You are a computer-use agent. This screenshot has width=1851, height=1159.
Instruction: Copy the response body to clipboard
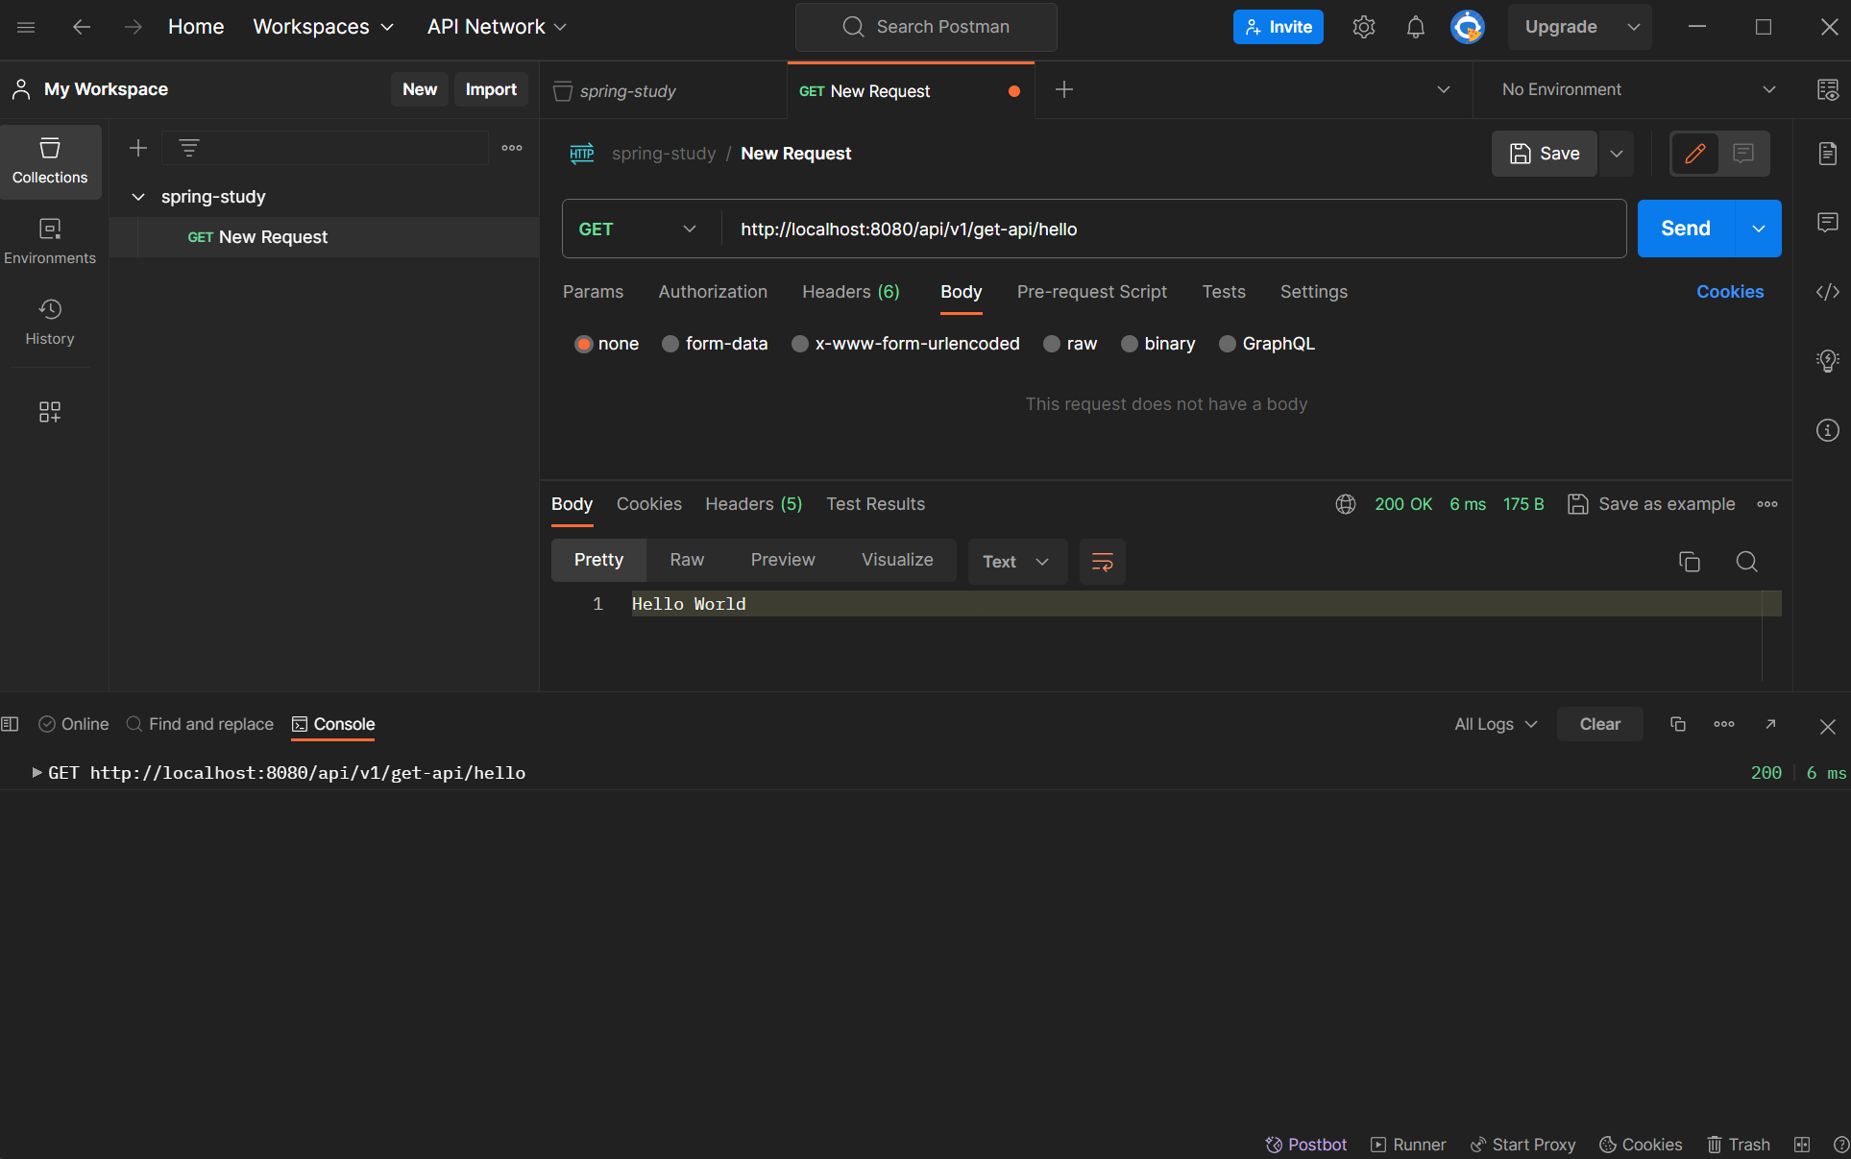coord(1689,562)
